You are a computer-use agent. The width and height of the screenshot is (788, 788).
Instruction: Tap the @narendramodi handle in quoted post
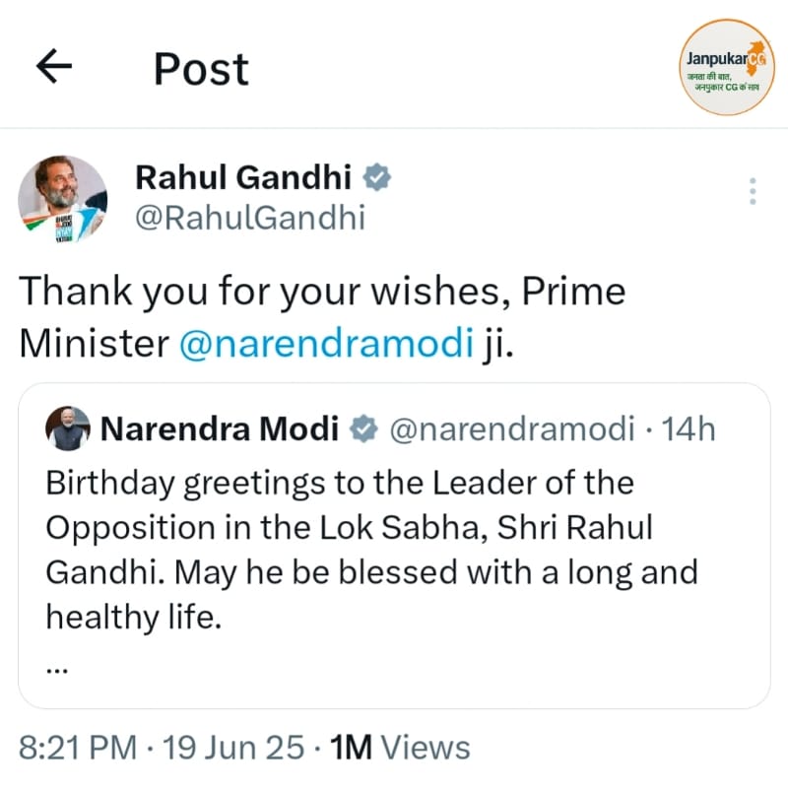tap(512, 429)
